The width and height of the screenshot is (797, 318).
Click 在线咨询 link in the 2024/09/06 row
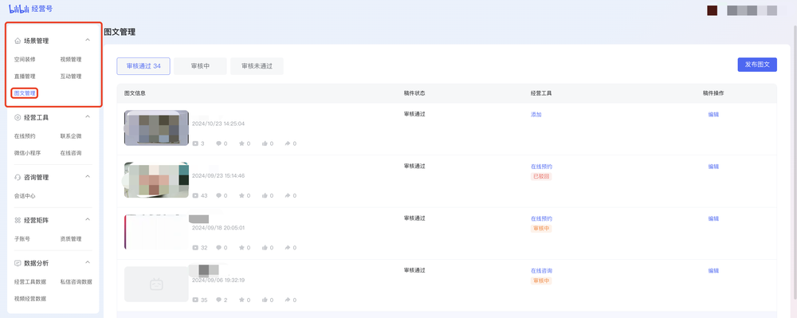click(541, 271)
